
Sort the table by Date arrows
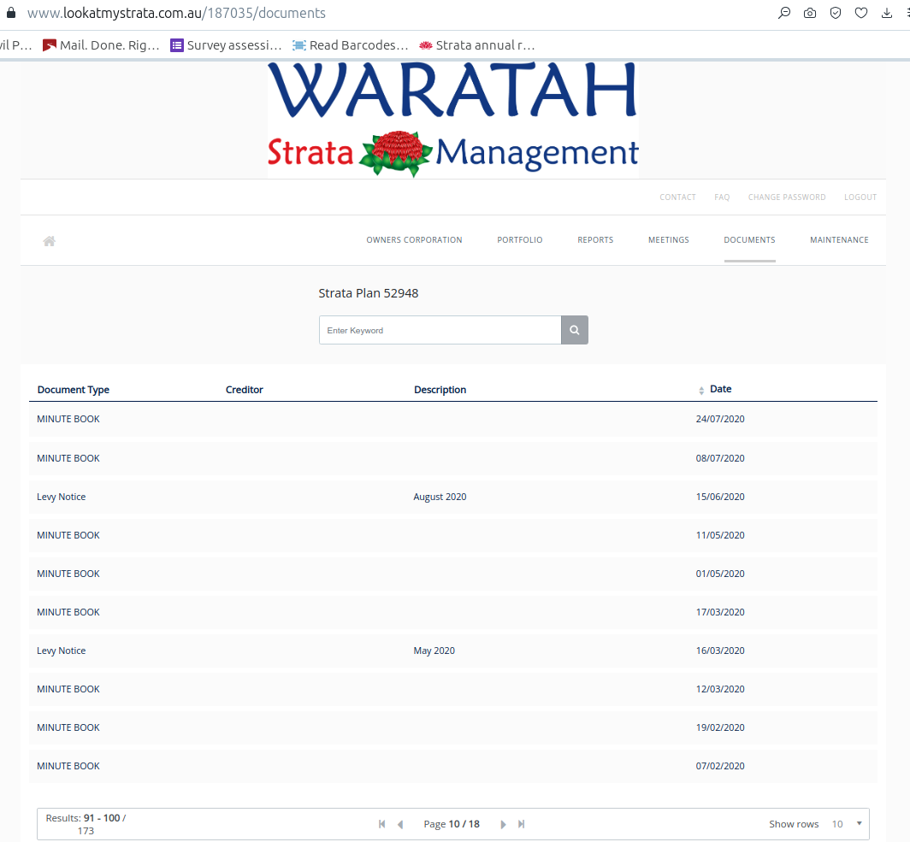click(701, 391)
